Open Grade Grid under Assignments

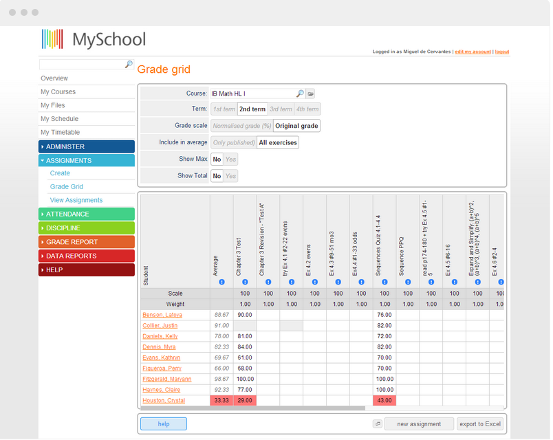[x=66, y=186]
